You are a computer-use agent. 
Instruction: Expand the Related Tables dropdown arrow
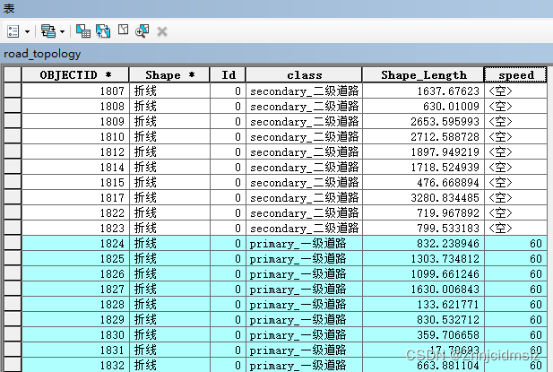point(62,31)
